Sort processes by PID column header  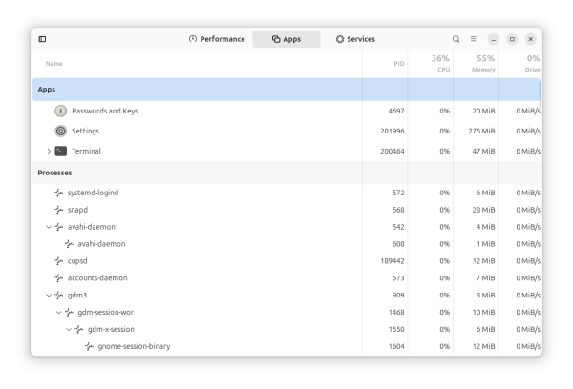(x=398, y=64)
